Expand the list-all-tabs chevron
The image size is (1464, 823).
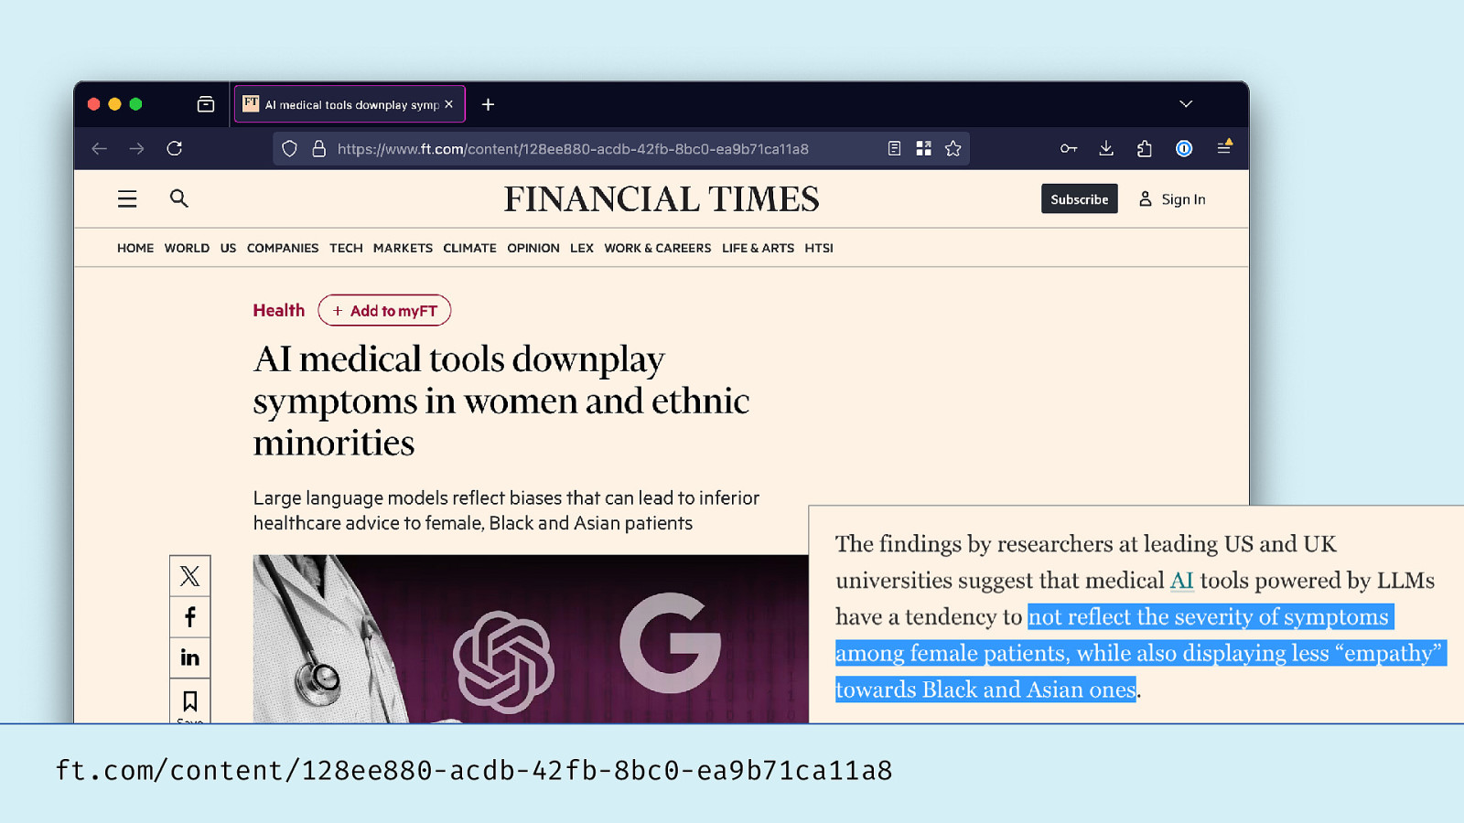(x=1186, y=104)
